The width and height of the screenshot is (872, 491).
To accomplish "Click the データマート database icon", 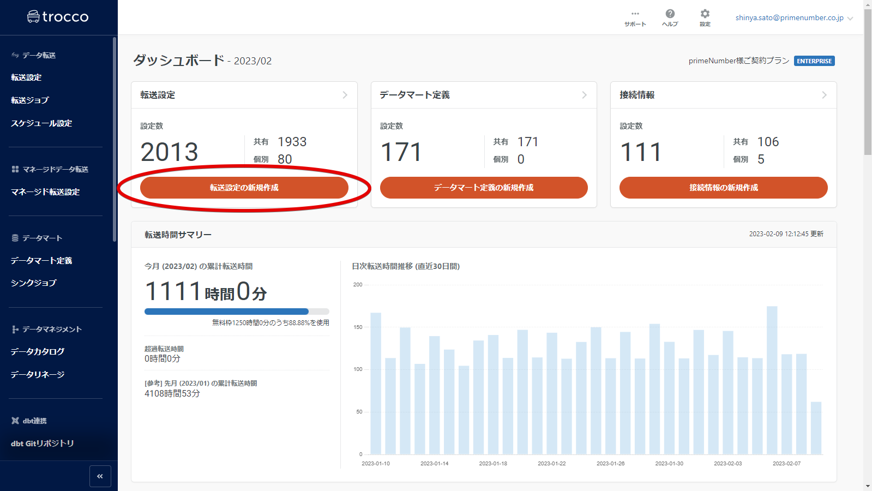I will point(15,238).
